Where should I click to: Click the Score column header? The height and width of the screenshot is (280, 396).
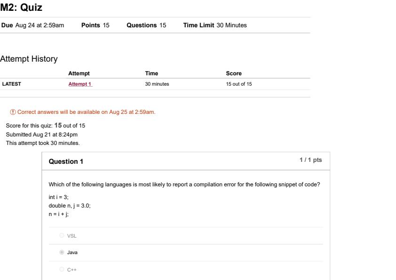point(234,73)
